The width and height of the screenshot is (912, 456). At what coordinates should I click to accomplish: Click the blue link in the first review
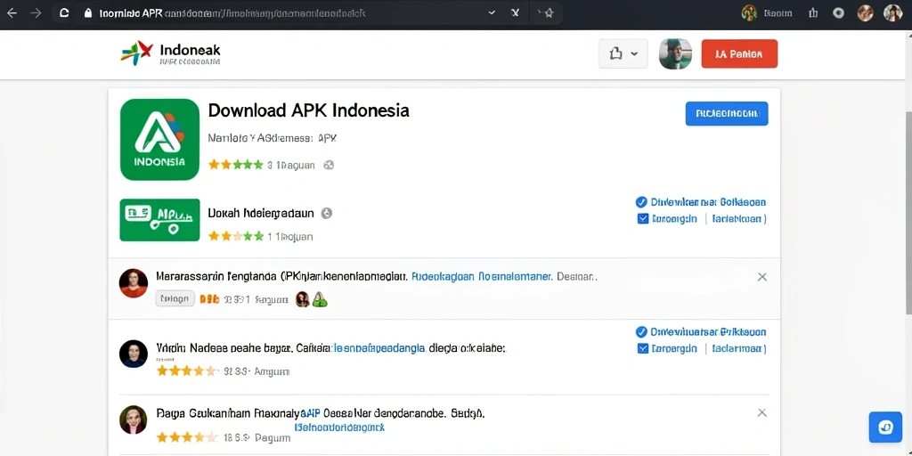pos(482,277)
